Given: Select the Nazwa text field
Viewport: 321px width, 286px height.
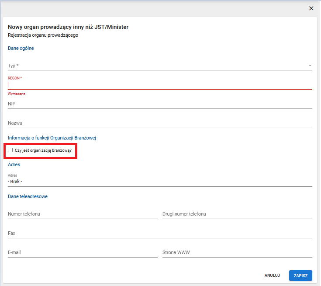Looking at the screenshot, I should pos(160,123).
